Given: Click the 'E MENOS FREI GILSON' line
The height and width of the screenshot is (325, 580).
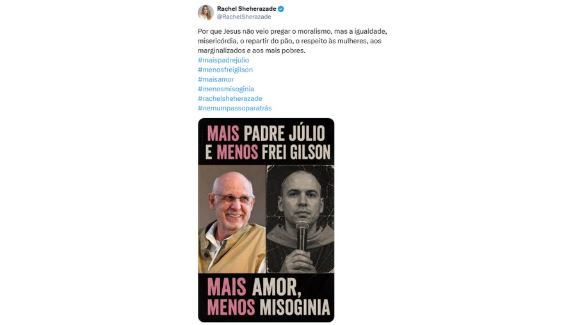Looking at the screenshot, I should click(x=268, y=152).
